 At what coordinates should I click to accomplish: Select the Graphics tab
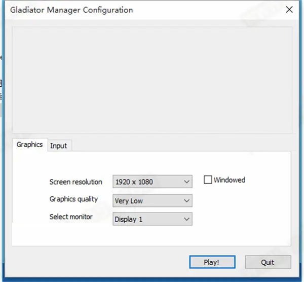(30, 145)
